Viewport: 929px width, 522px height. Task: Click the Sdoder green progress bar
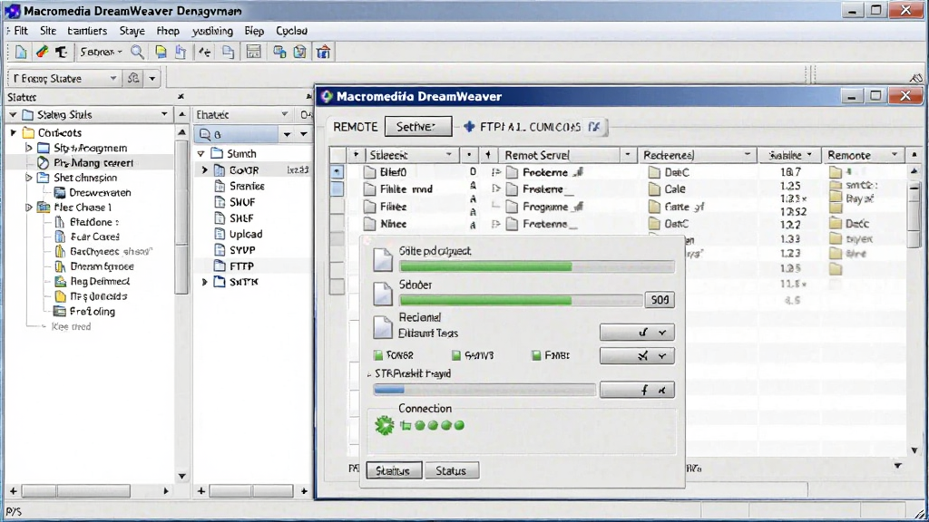click(521, 300)
